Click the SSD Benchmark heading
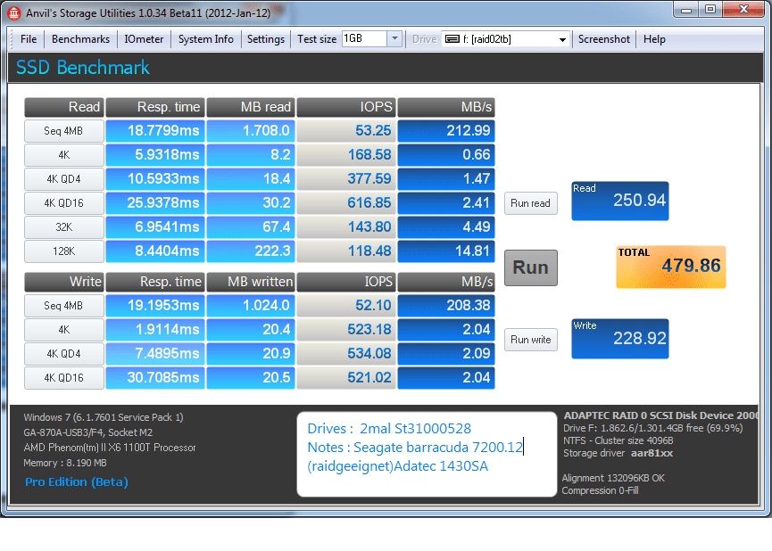Screen dimensions: 772x551 click(x=83, y=68)
